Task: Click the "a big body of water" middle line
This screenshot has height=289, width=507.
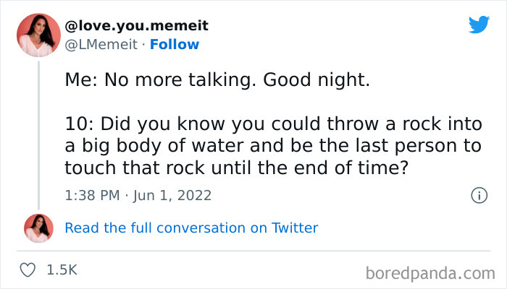Action: pyautogui.click(x=273, y=147)
